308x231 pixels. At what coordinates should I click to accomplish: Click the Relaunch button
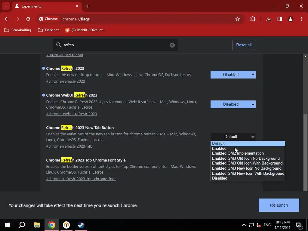[279, 205]
